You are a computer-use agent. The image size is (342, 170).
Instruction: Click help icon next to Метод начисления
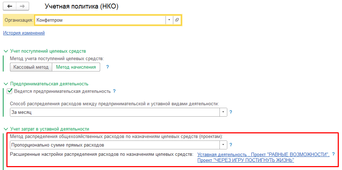coord(108,67)
